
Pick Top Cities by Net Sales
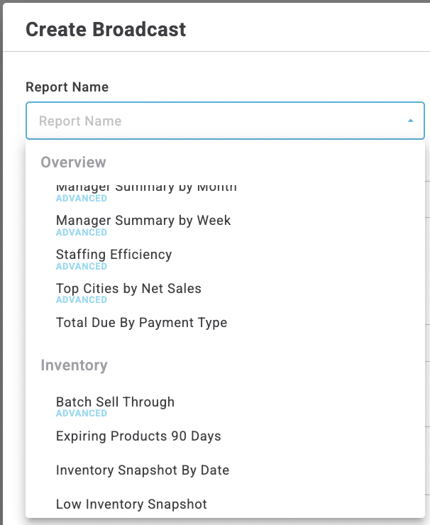[128, 289]
